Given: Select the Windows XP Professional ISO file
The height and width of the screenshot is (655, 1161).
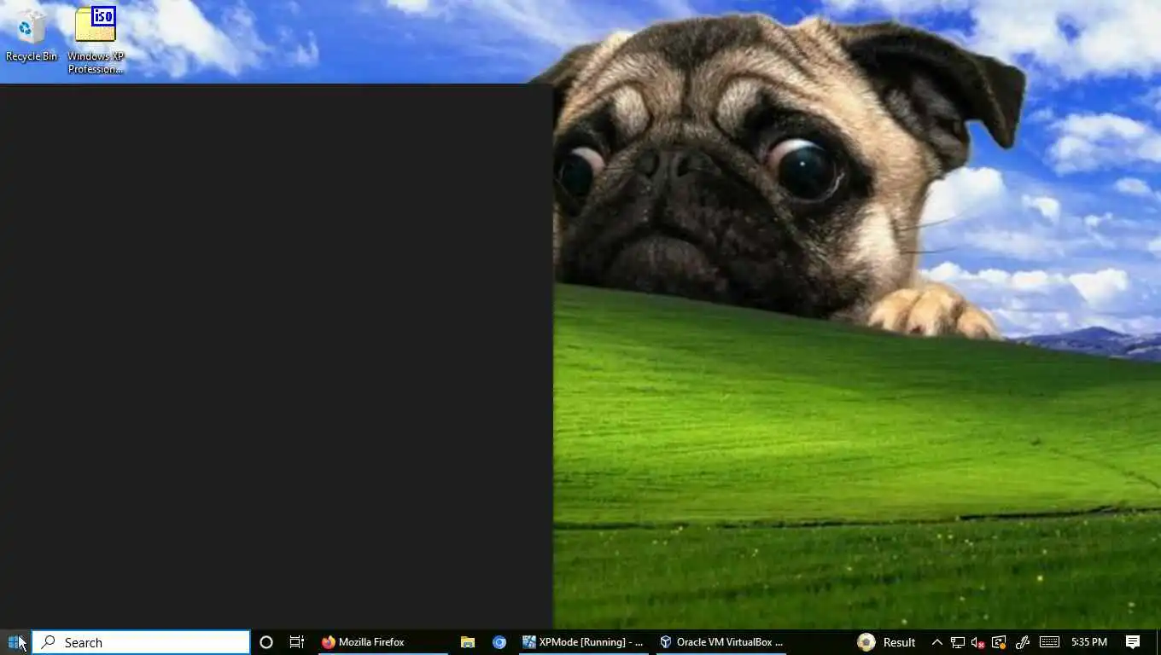Looking at the screenshot, I should [x=96, y=40].
